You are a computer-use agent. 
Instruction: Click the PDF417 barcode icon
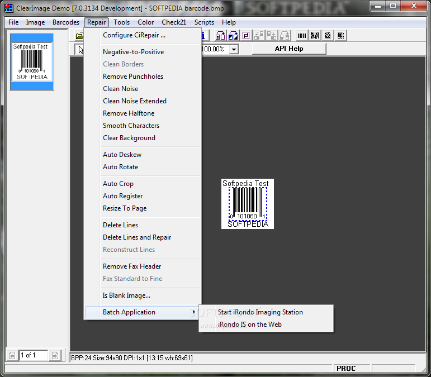click(315, 35)
